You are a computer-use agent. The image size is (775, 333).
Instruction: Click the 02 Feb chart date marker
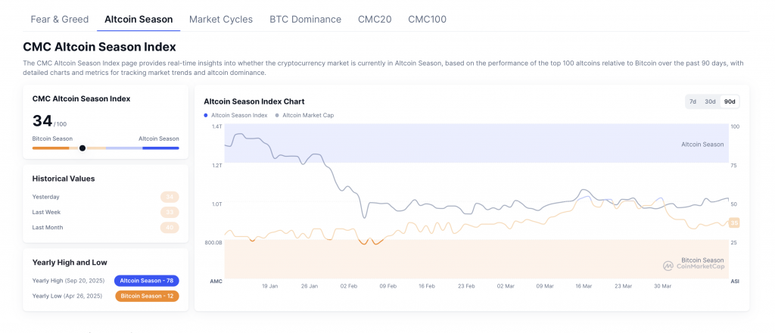click(x=349, y=287)
